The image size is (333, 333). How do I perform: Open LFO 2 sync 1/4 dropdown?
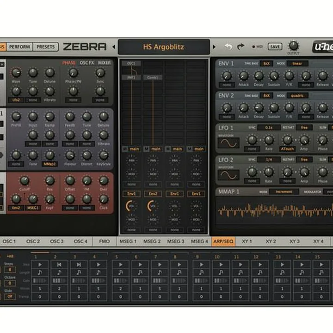coord(269,160)
